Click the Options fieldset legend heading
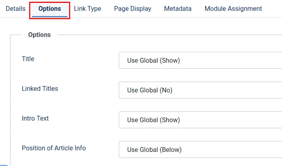Image resolution: width=282 pixels, height=166 pixels. point(39,35)
